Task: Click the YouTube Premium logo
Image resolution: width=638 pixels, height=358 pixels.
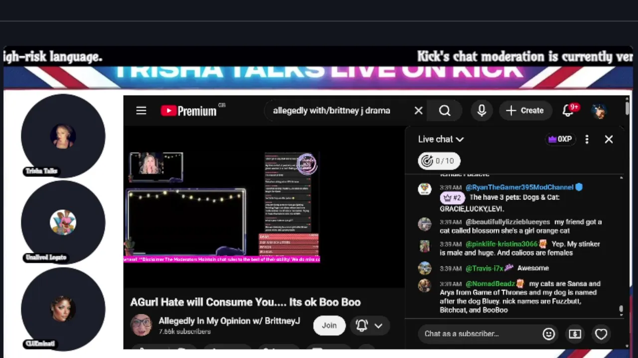Action: click(188, 110)
